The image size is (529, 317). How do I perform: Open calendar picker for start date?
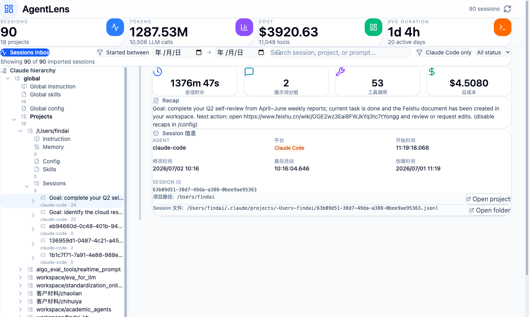click(x=199, y=52)
